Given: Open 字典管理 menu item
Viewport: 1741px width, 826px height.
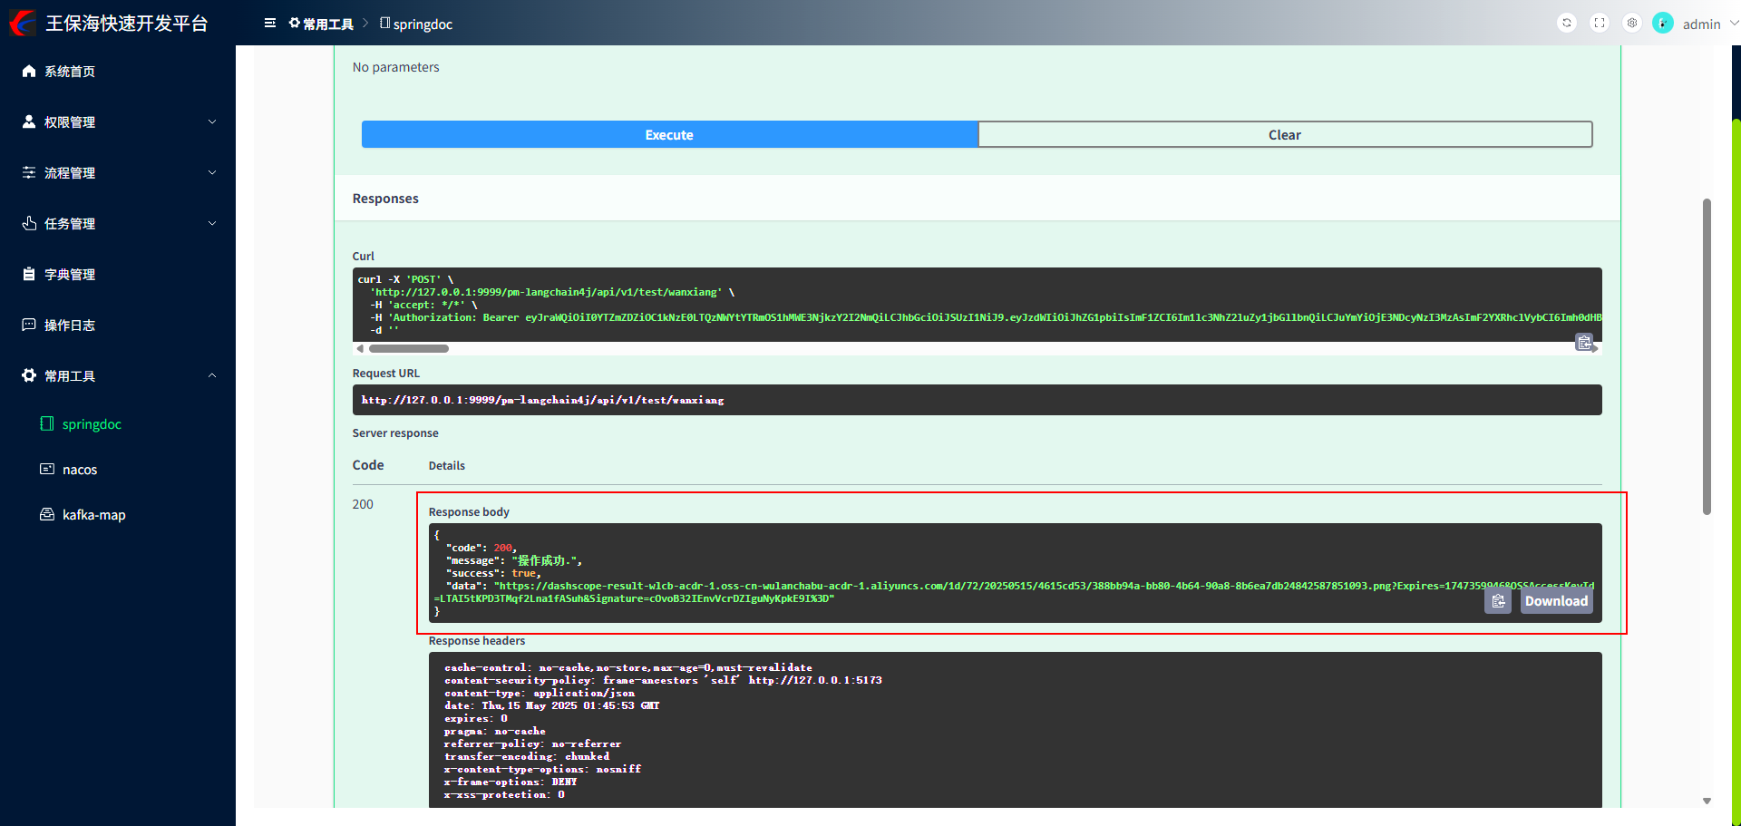Looking at the screenshot, I should 118,274.
